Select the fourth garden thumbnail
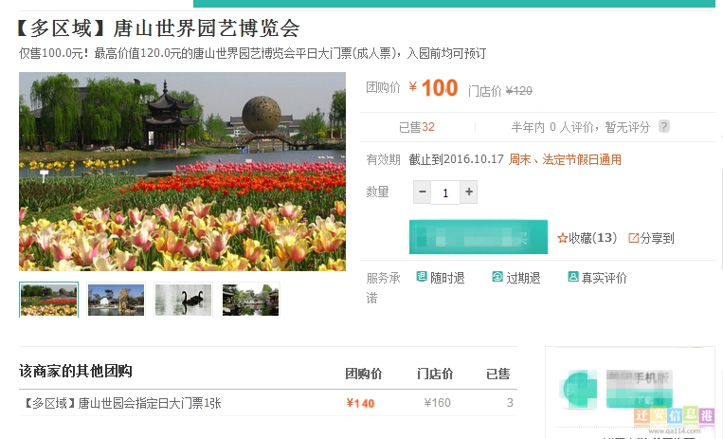This screenshot has width=723, height=439. coord(250,300)
